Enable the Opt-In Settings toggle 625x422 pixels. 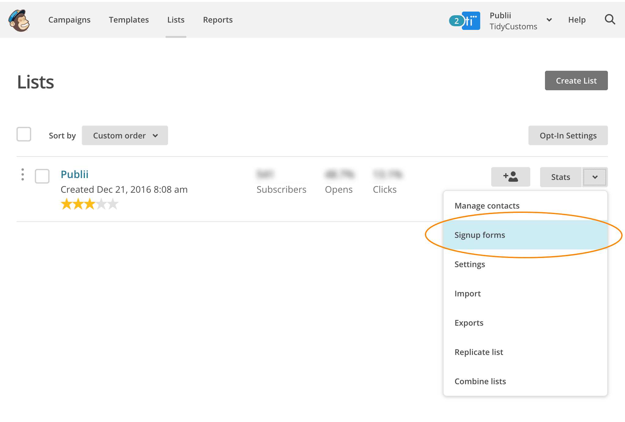(x=568, y=135)
